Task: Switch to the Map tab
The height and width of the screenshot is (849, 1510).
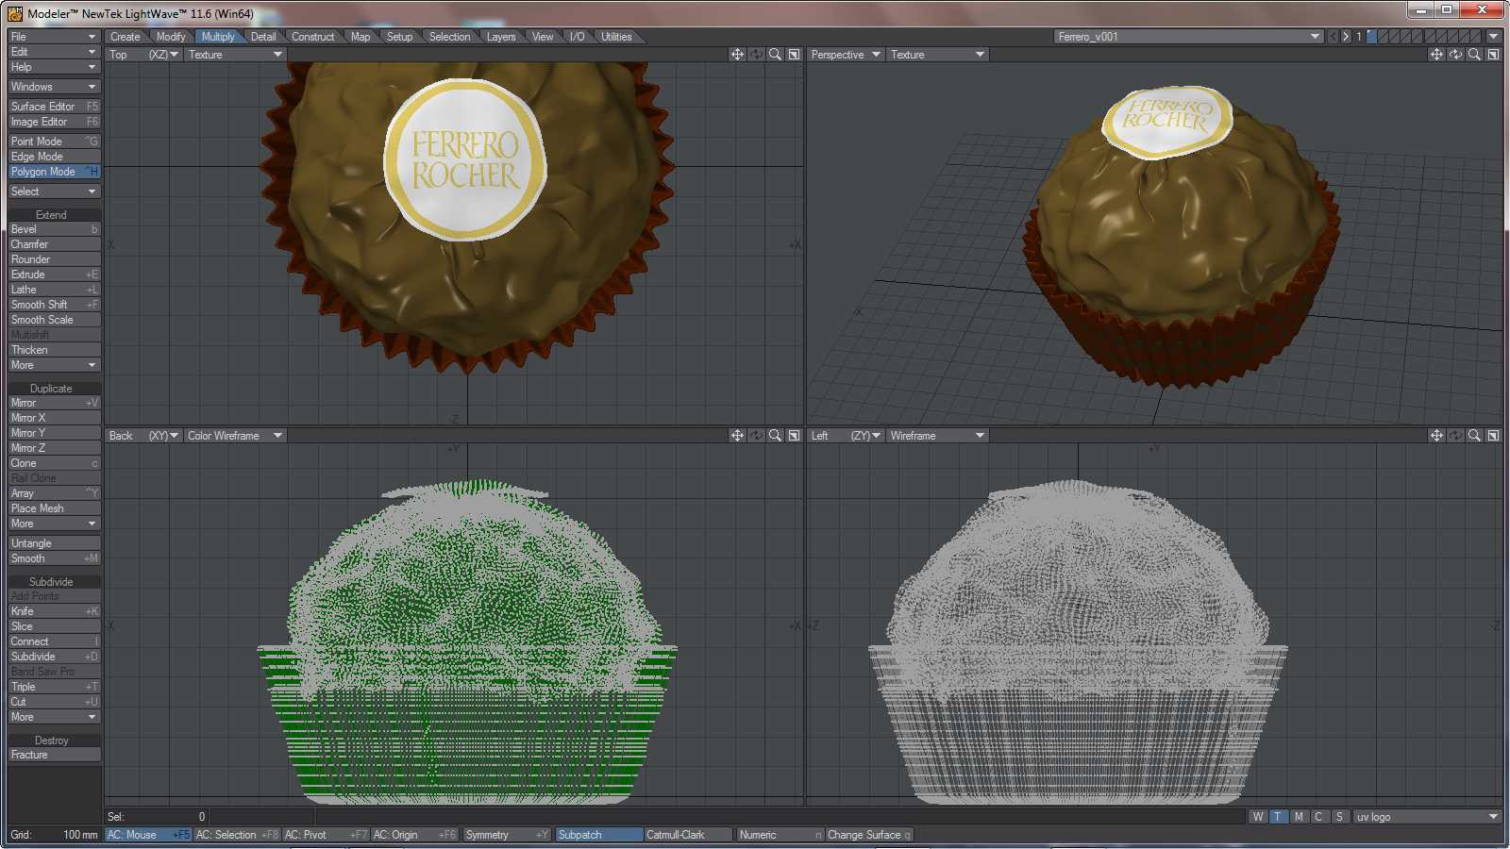Action: tap(361, 37)
